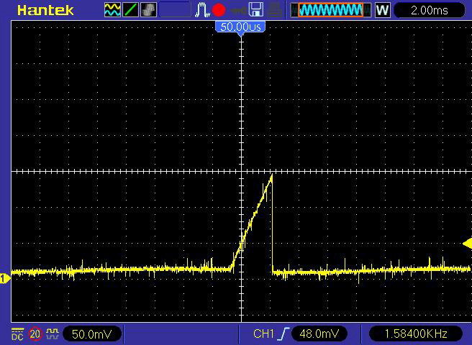Click the floppy disk save icon
The width and height of the screenshot is (472, 345).
pos(255,10)
